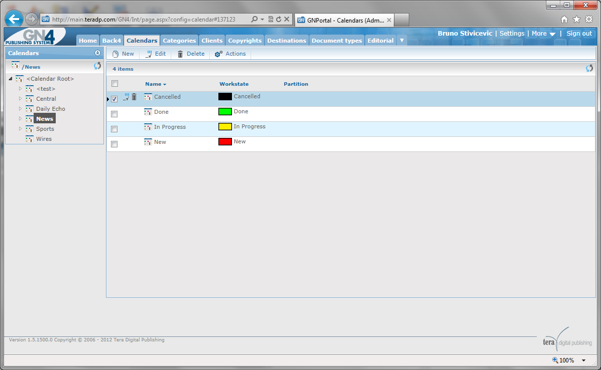Image resolution: width=601 pixels, height=370 pixels.
Task: Switch to the Editorial tab
Action: (x=380, y=40)
